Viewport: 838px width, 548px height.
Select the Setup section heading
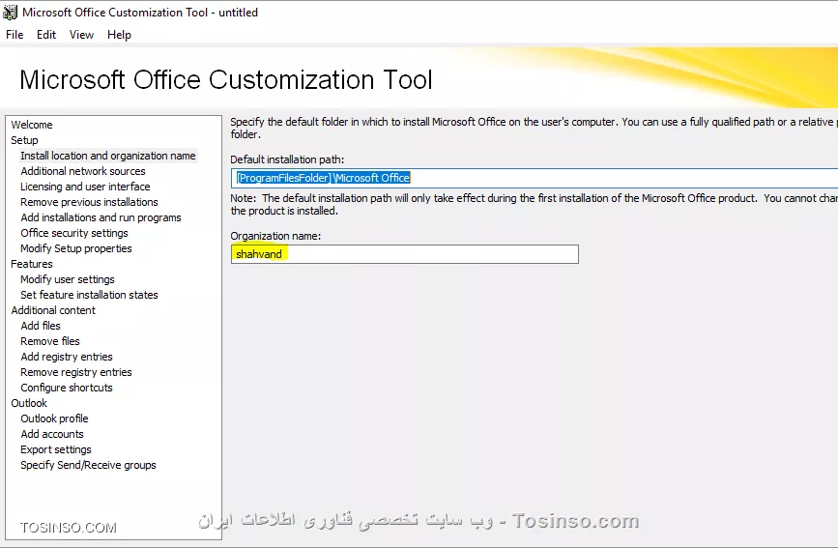[24, 140]
